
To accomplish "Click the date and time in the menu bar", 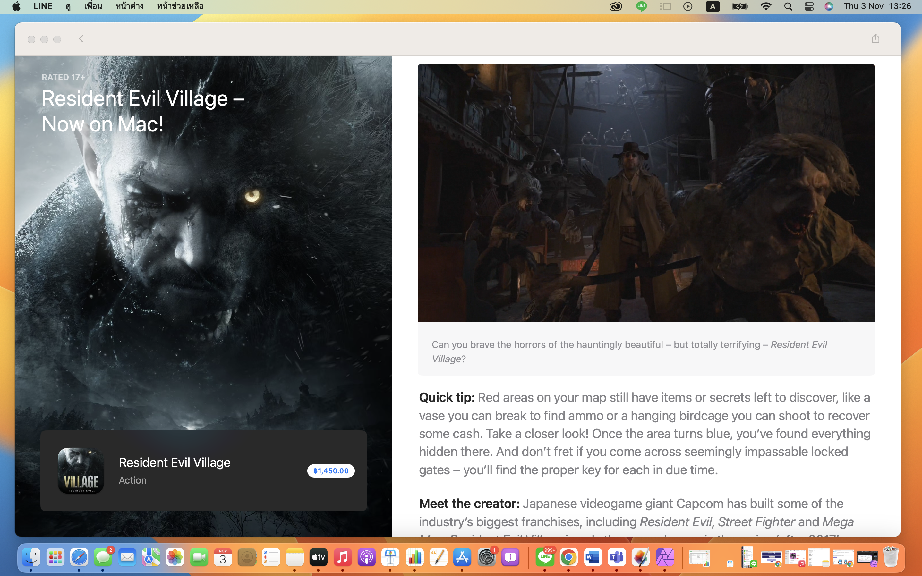I will 877,6.
